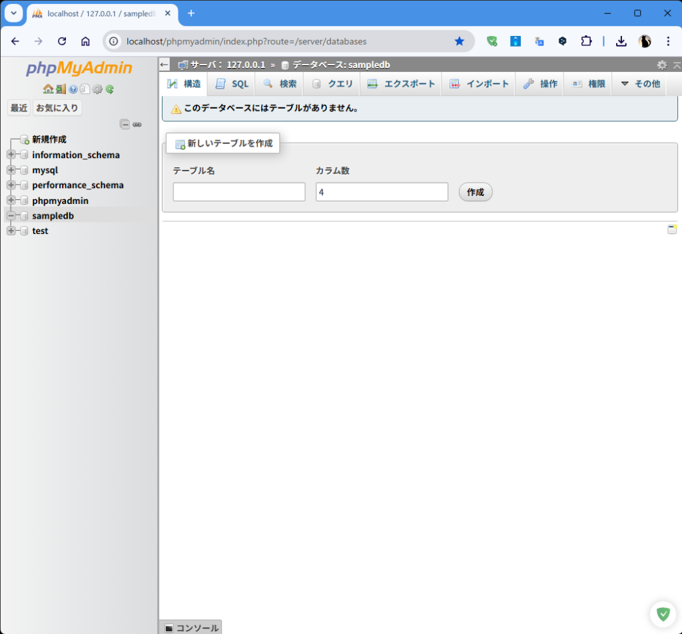Image resolution: width=682 pixels, height=634 pixels.
Task: Open navigation panel settings gear icon
Action: tap(97, 89)
